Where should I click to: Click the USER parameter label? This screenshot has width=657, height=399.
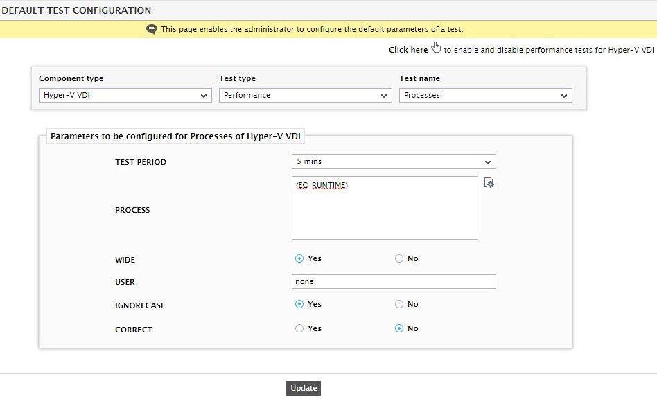[125, 282]
